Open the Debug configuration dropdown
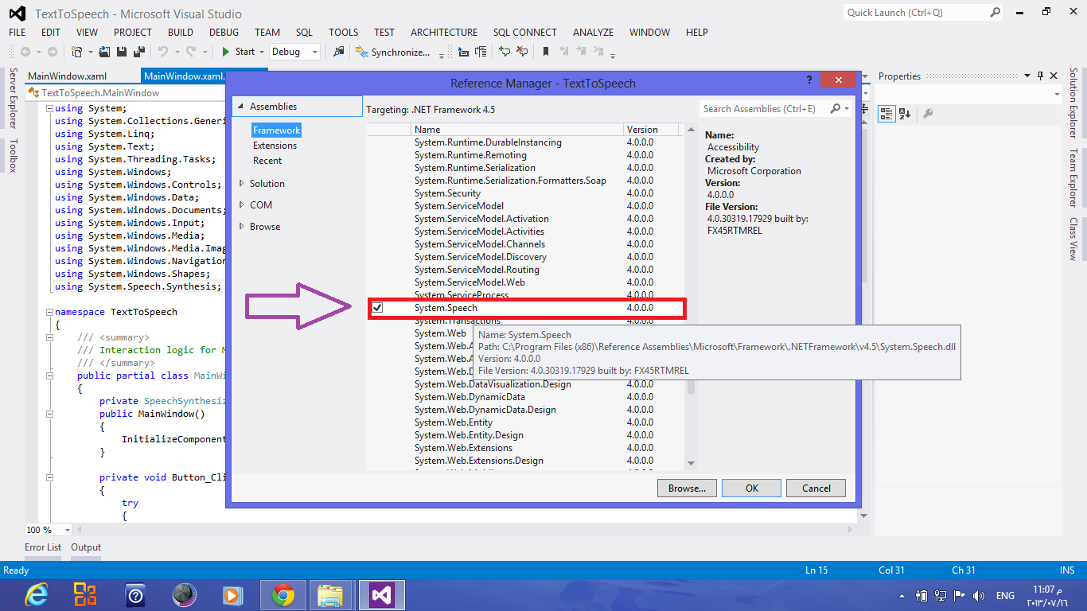 294,51
